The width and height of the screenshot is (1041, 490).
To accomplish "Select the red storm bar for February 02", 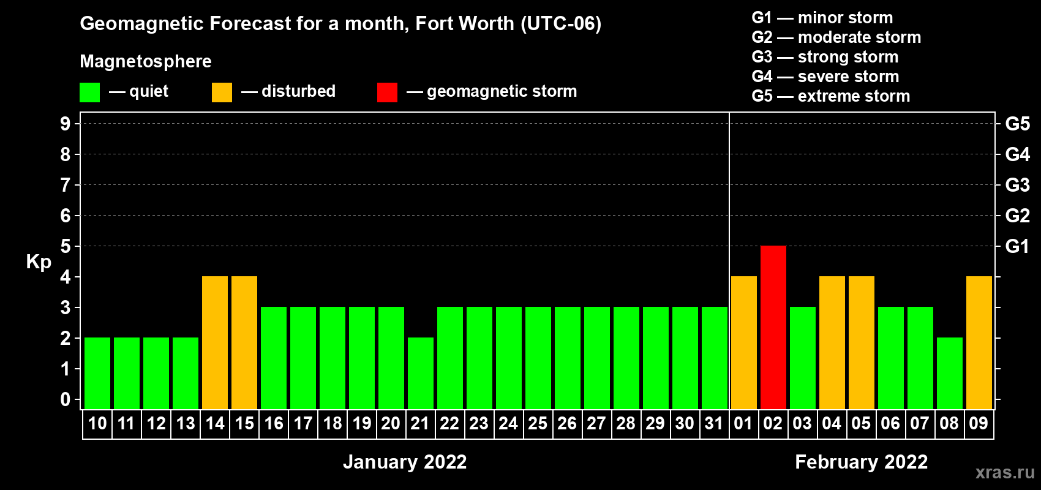I will [773, 327].
